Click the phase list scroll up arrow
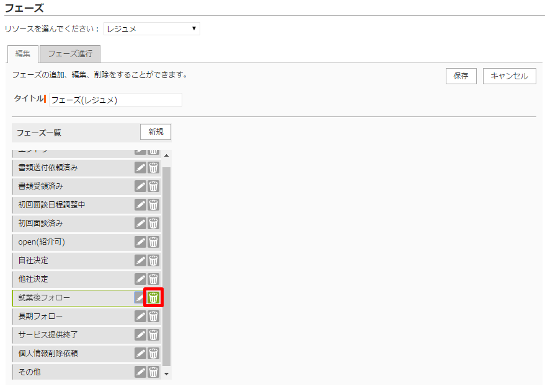This screenshot has height=392, width=545. pyautogui.click(x=167, y=155)
